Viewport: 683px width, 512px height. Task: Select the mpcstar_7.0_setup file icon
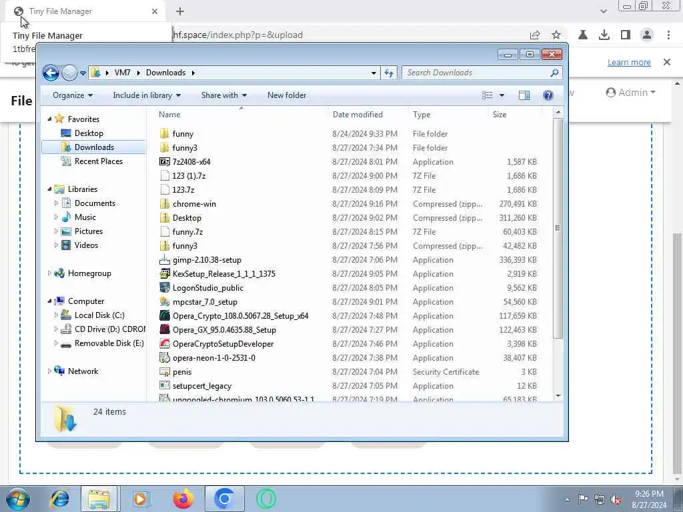165,302
